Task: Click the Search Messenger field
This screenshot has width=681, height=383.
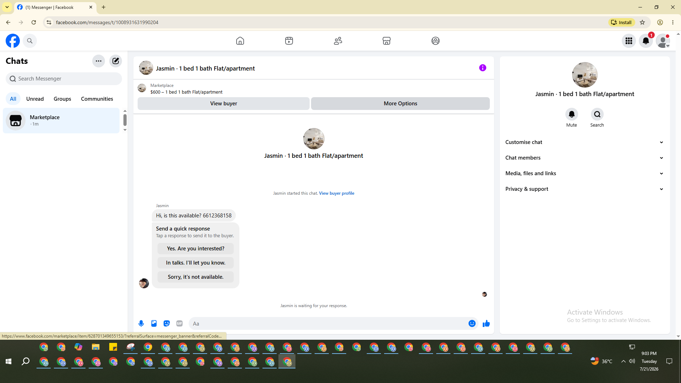Action: click(64, 79)
